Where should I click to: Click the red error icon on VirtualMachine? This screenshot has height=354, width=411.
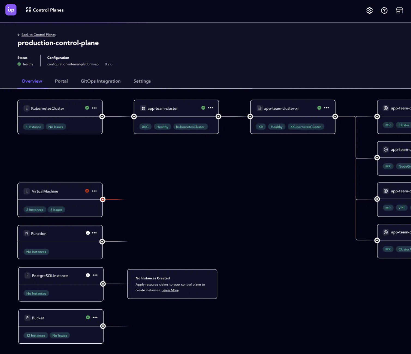point(87,191)
